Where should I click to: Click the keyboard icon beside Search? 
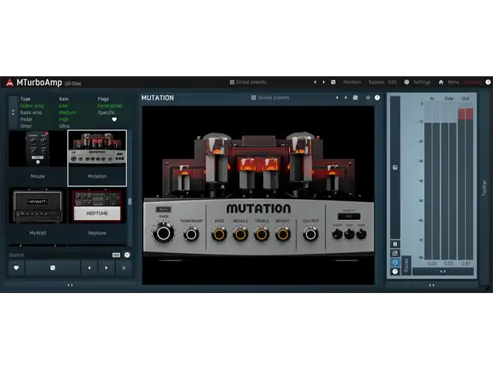[116, 255]
